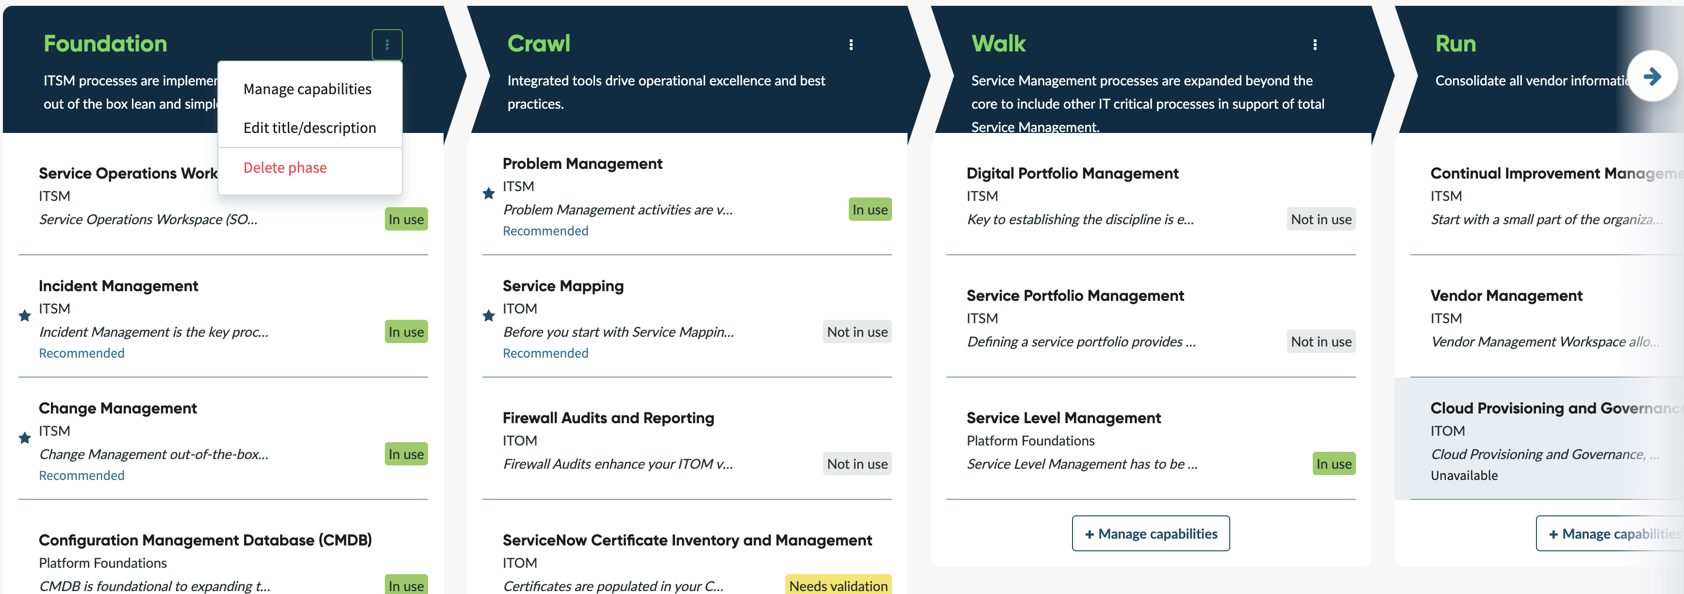
Task: Click the Foundation phase title
Action: (105, 44)
